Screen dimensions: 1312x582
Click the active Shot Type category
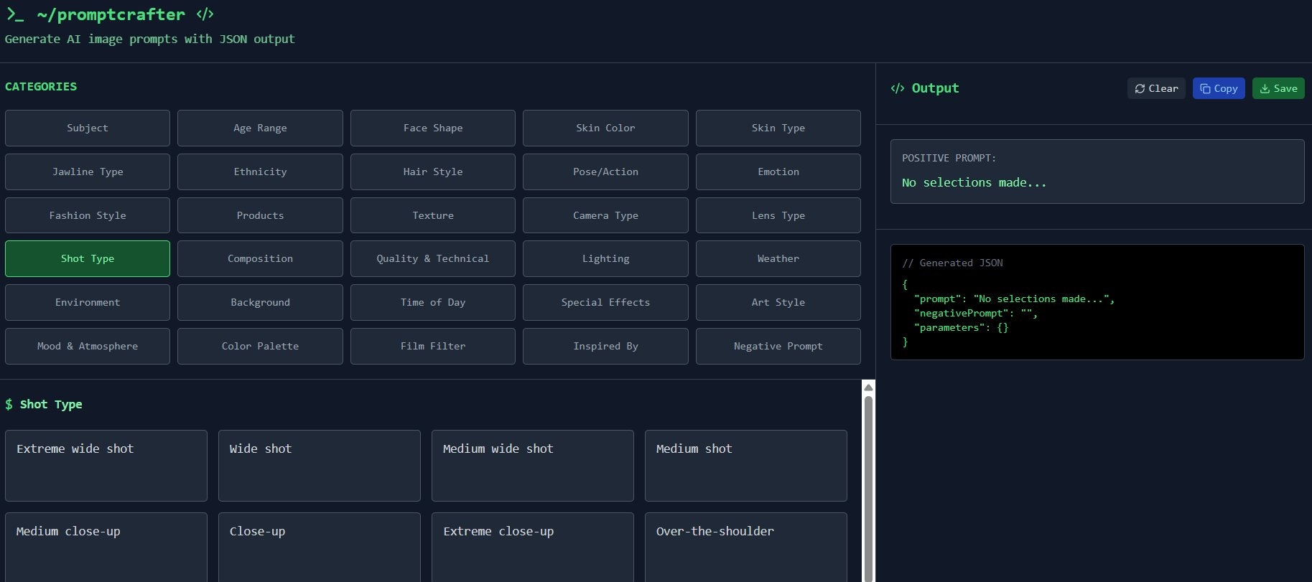tap(88, 258)
